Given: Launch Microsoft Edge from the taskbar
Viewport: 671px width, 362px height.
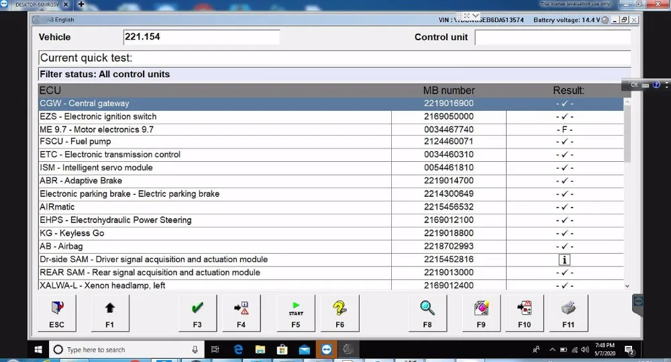Looking at the screenshot, I should 238,350.
